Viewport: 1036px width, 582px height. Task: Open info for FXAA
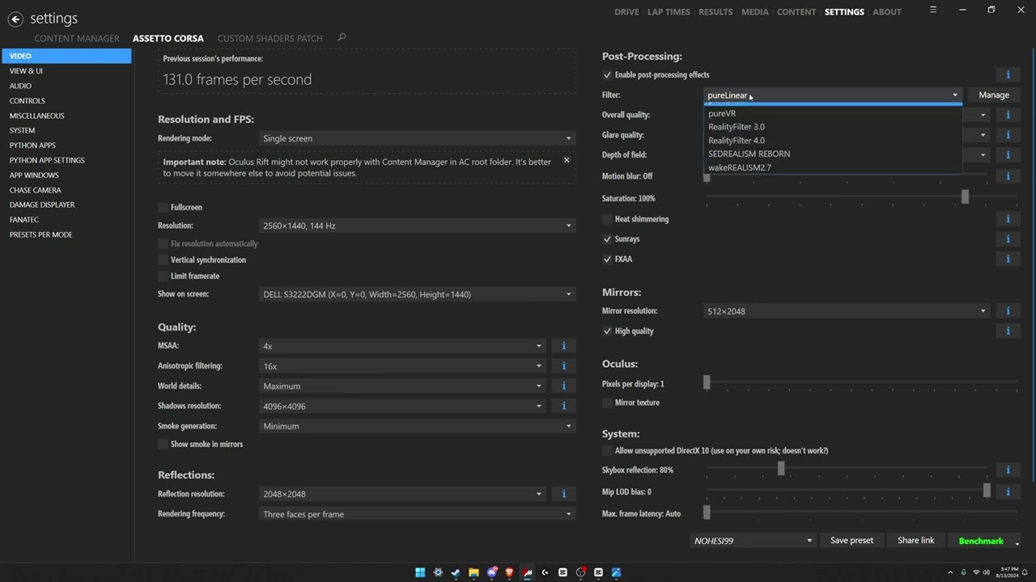pyautogui.click(x=1008, y=259)
